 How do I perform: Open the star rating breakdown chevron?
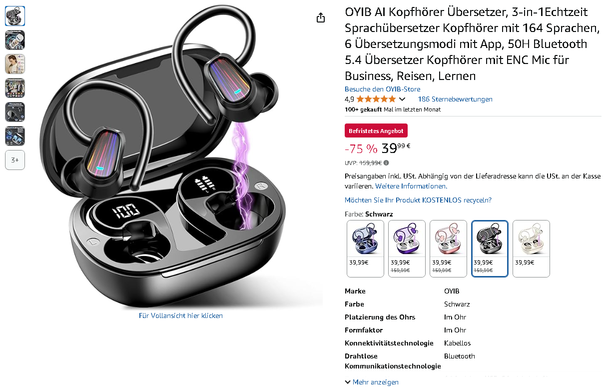tap(402, 99)
